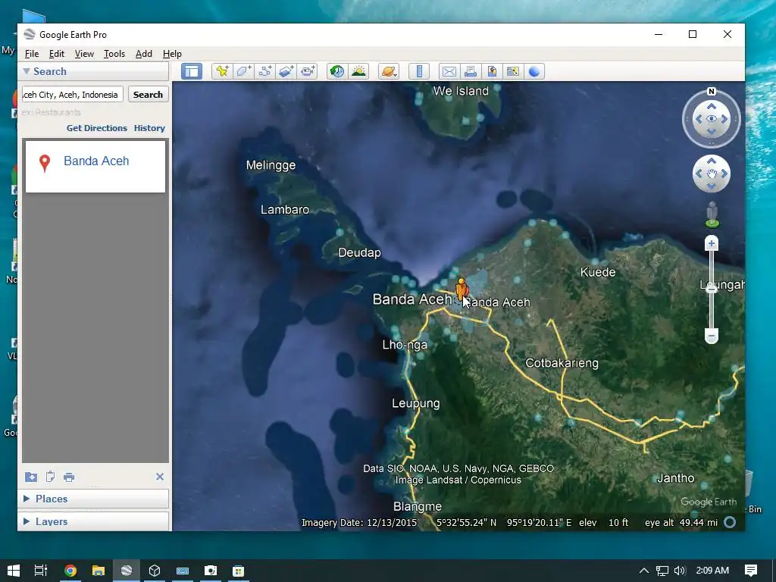776x582 pixels.
Task: Toggle sunlight across the landscape
Action: 358,71
